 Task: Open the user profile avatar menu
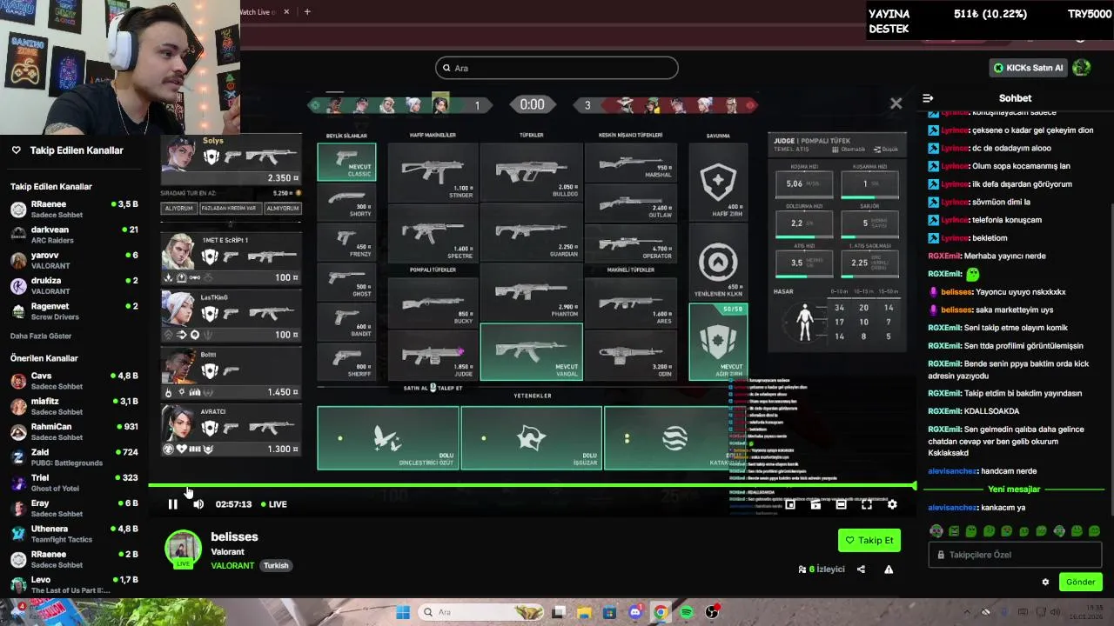pos(1081,67)
